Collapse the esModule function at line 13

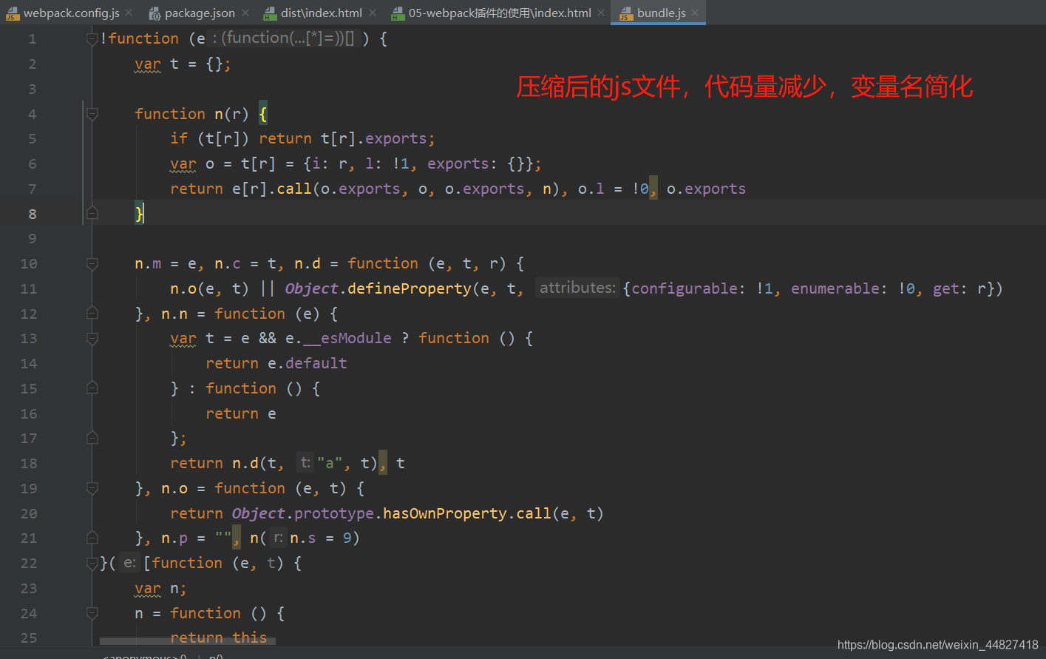pyautogui.click(x=92, y=338)
